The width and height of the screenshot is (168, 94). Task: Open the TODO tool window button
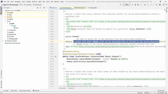click(x=14, y=91)
